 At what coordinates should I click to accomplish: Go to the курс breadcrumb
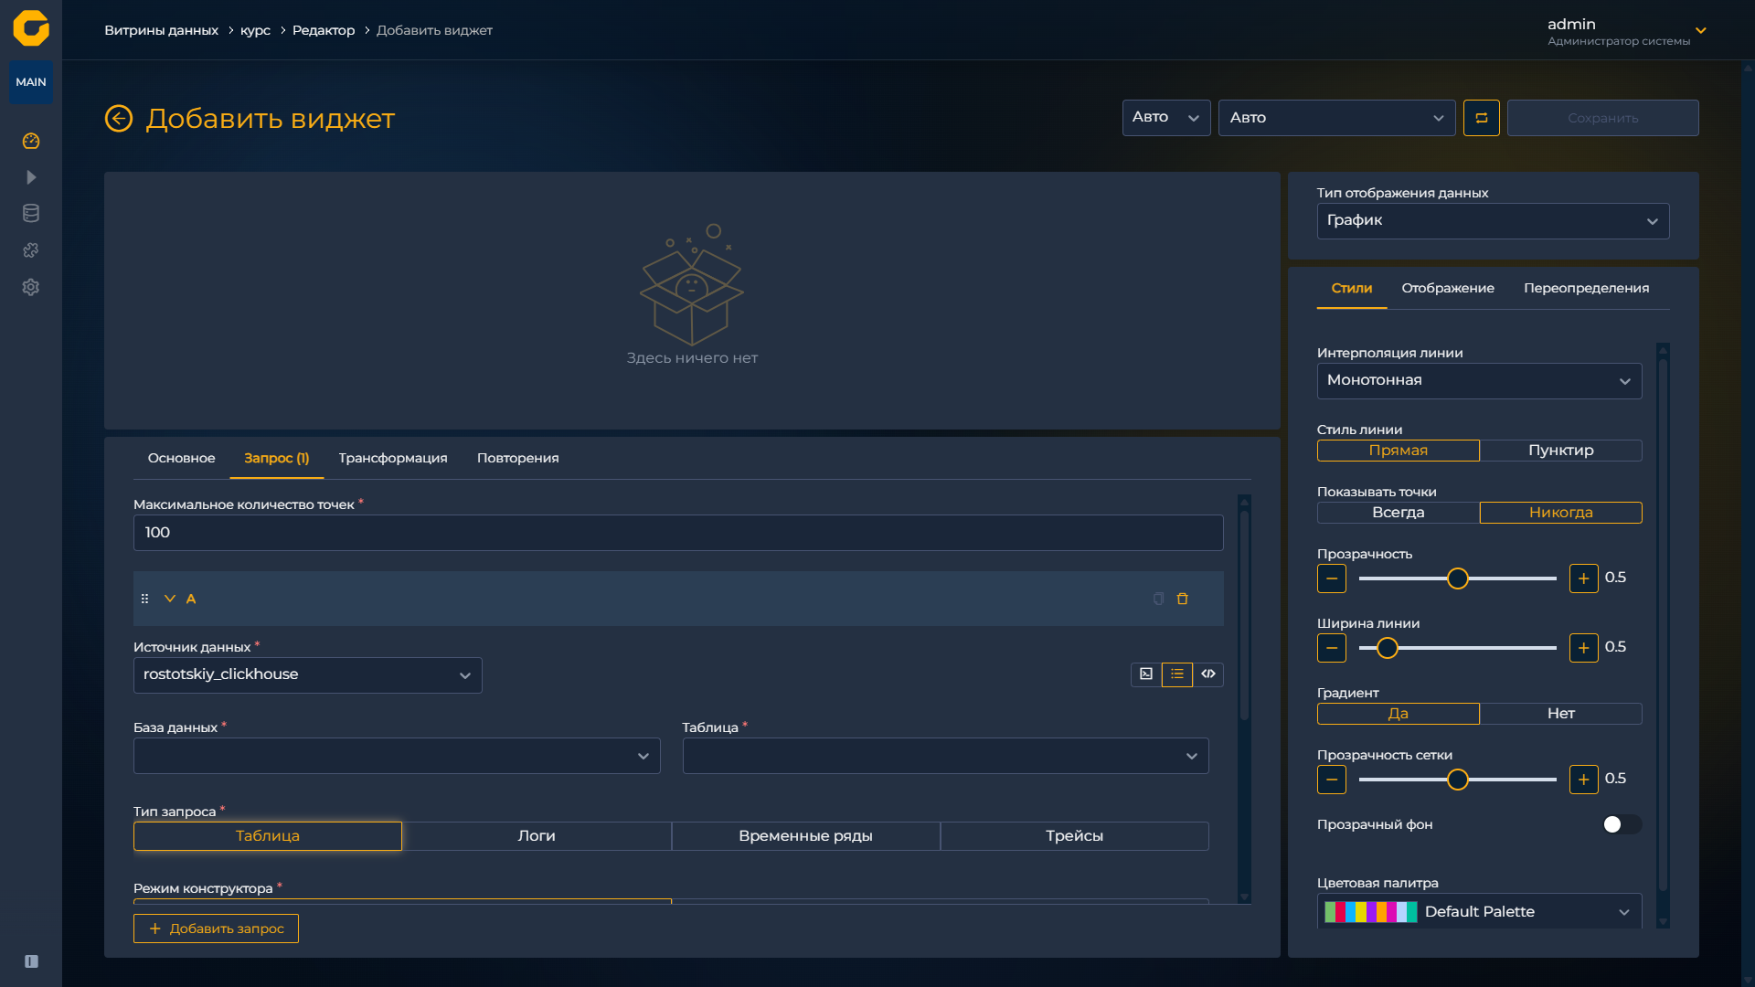point(256,30)
